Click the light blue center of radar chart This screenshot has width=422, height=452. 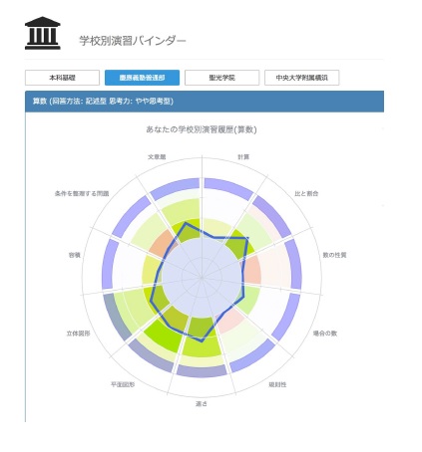pyautogui.click(x=202, y=277)
